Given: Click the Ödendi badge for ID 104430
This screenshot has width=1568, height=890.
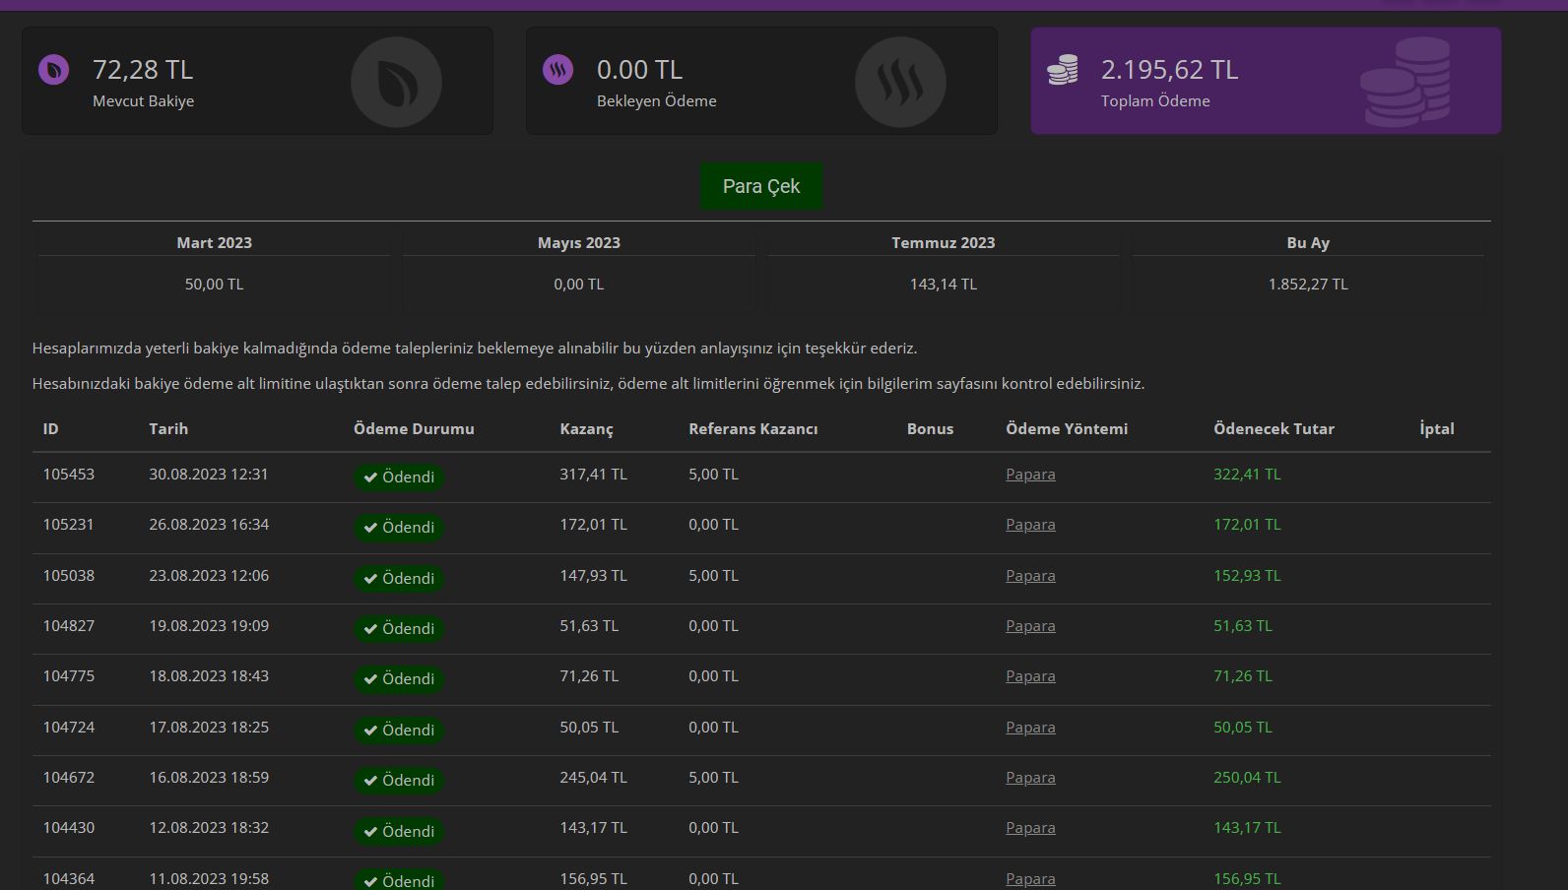Looking at the screenshot, I should tap(399, 832).
